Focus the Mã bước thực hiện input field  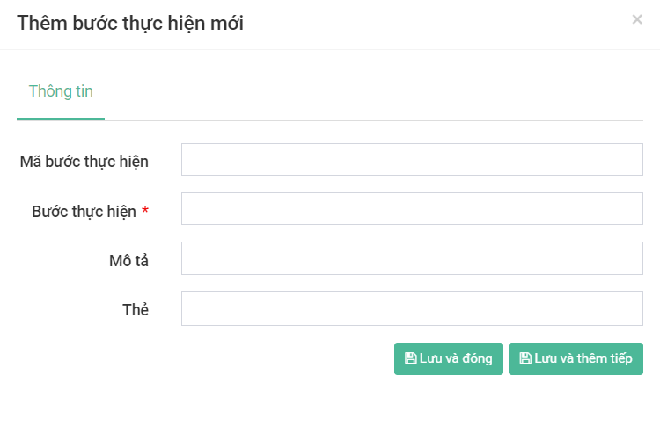(412, 160)
